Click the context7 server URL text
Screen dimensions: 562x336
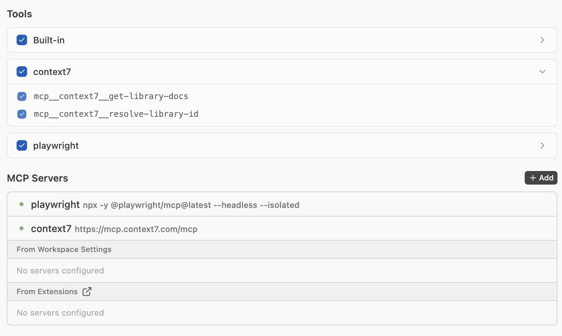pyautogui.click(x=136, y=229)
